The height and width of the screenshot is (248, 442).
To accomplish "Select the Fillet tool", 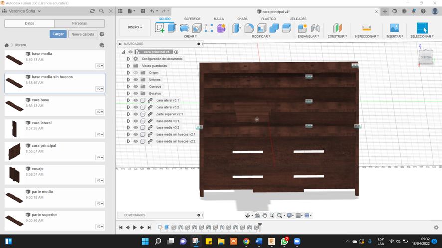I will pyautogui.click(x=249, y=28).
